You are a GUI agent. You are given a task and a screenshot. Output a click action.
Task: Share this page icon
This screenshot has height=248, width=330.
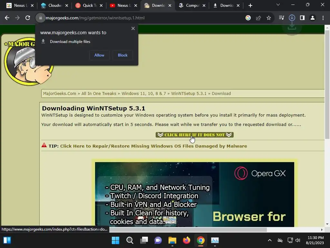[258, 18]
